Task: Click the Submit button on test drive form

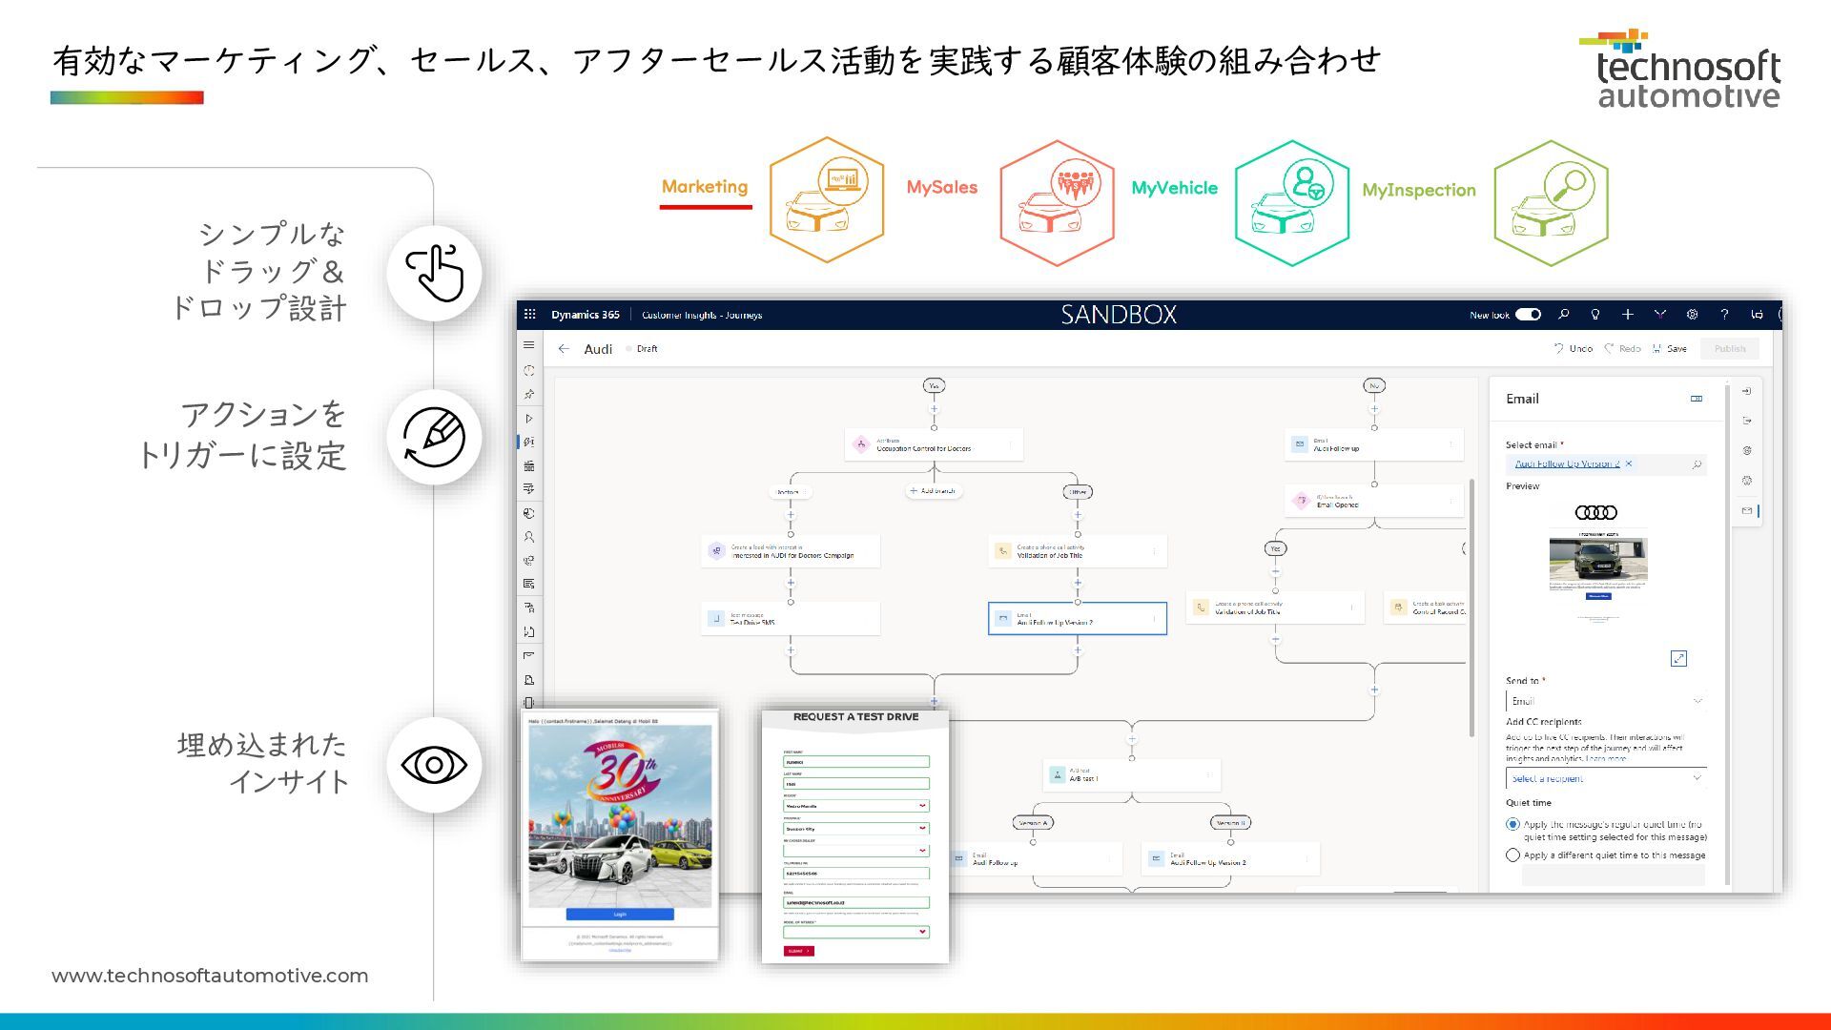Action: (798, 951)
